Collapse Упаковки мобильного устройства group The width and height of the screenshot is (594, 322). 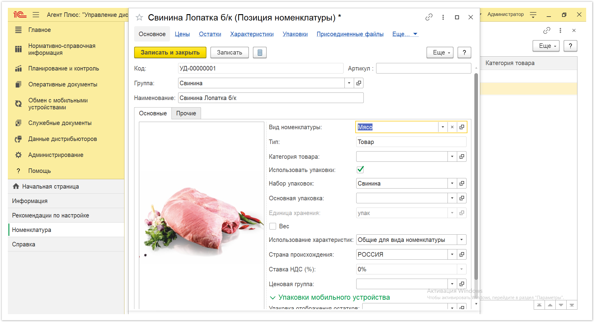pos(330,297)
